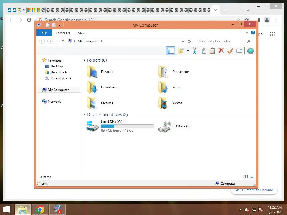
Task: Go back in explorer navigation
Action: coord(42,41)
